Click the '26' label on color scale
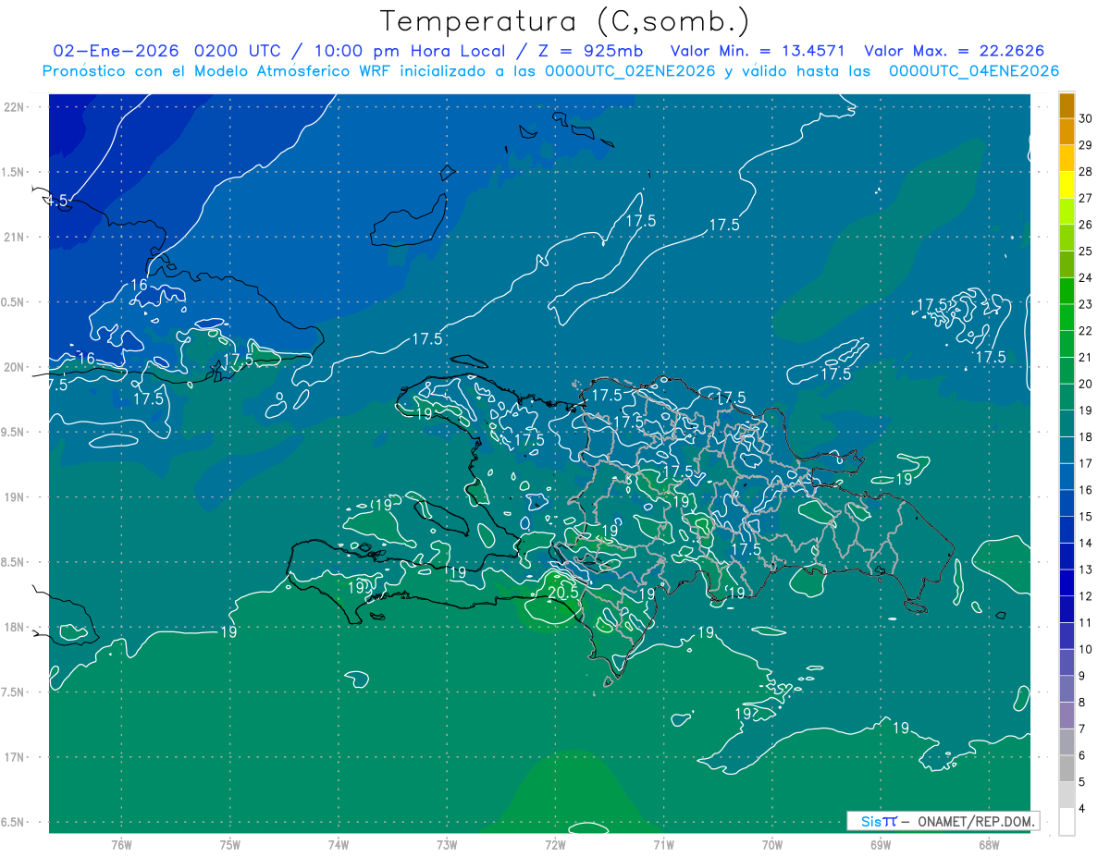Viewport: 1110px width, 857px height. [1085, 225]
